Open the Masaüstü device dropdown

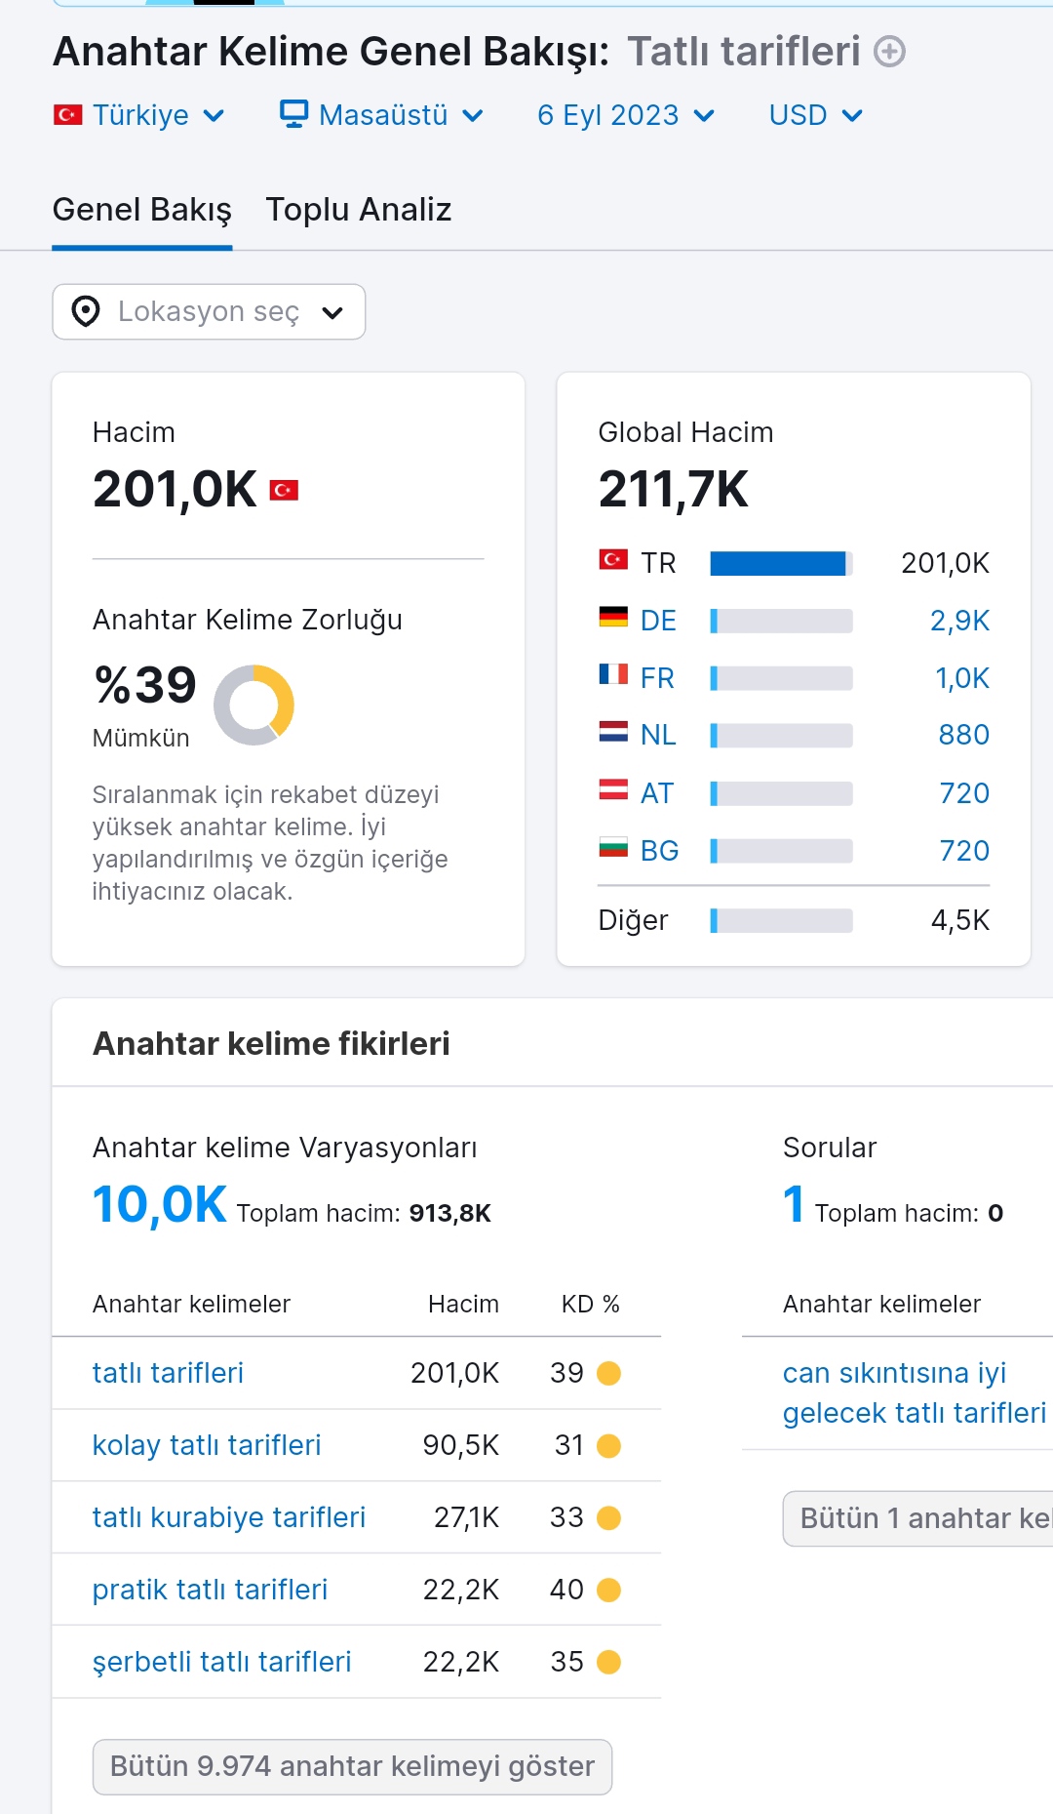click(x=382, y=115)
